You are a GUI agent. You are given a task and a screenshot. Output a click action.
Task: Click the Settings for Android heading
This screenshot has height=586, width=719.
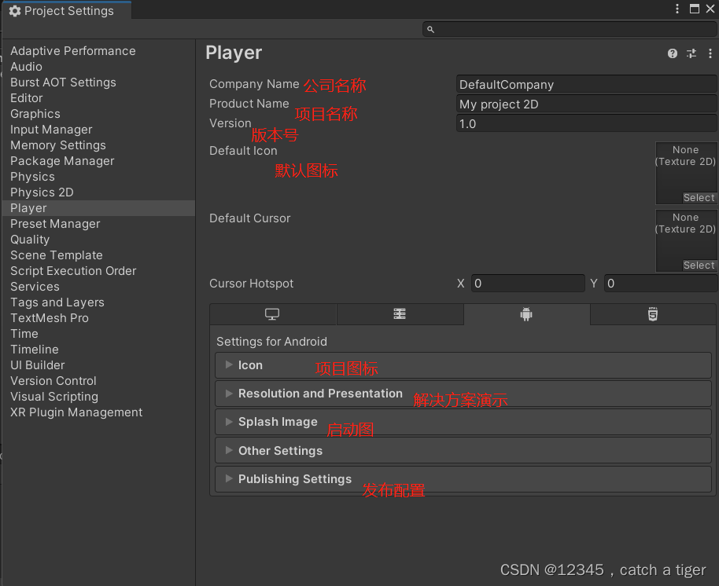click(271, 342)
